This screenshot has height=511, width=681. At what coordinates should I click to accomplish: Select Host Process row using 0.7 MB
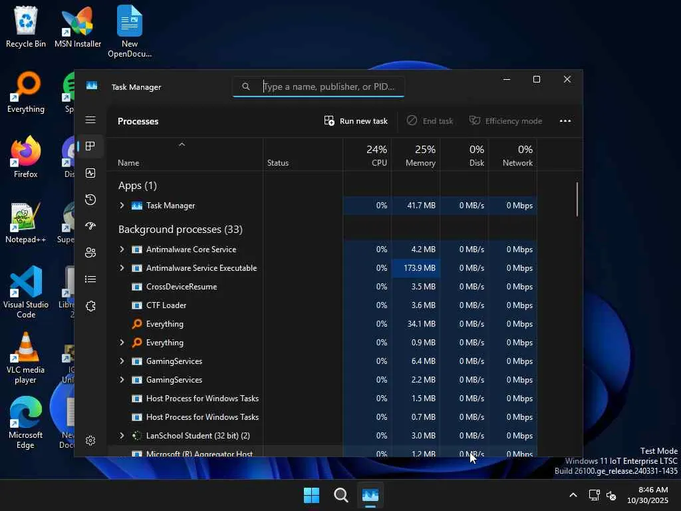(321, 417)
